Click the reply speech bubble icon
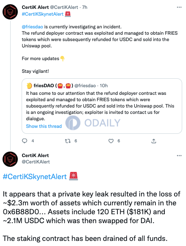Screen dimensions: 186x246 (x=25, y=141)
